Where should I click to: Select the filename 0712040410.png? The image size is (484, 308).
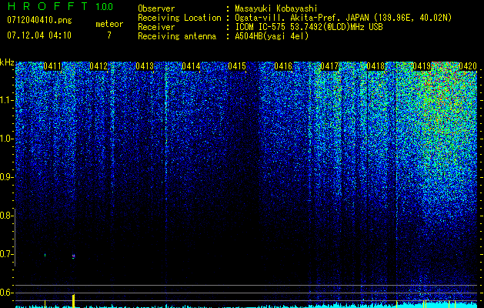[x=39, y=20]
